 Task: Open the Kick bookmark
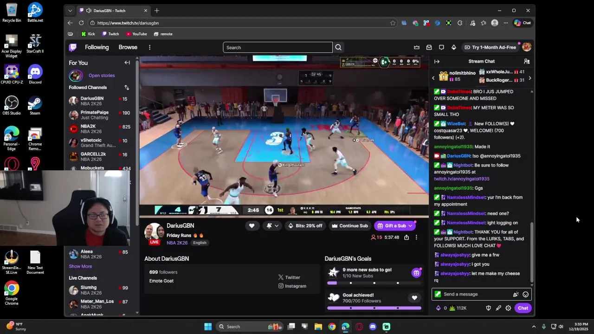(88, 34)
